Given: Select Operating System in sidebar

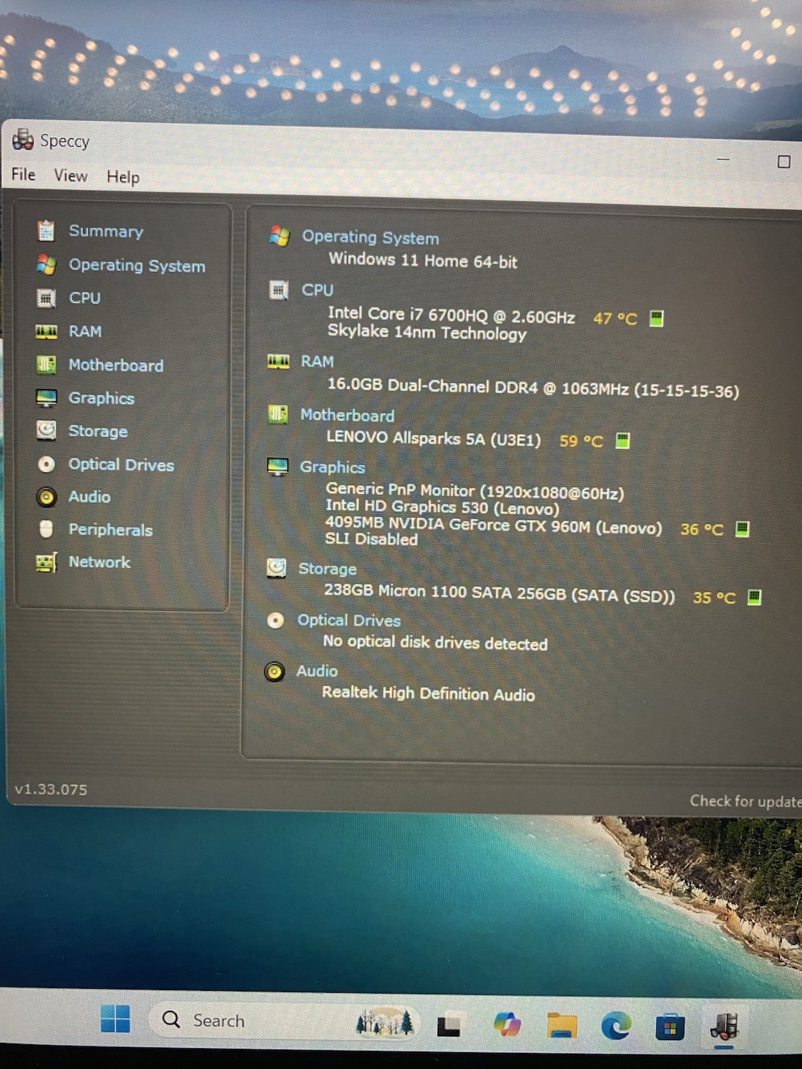Looking at the screenshot, I should pyautogui.click(x=137, y=265).
